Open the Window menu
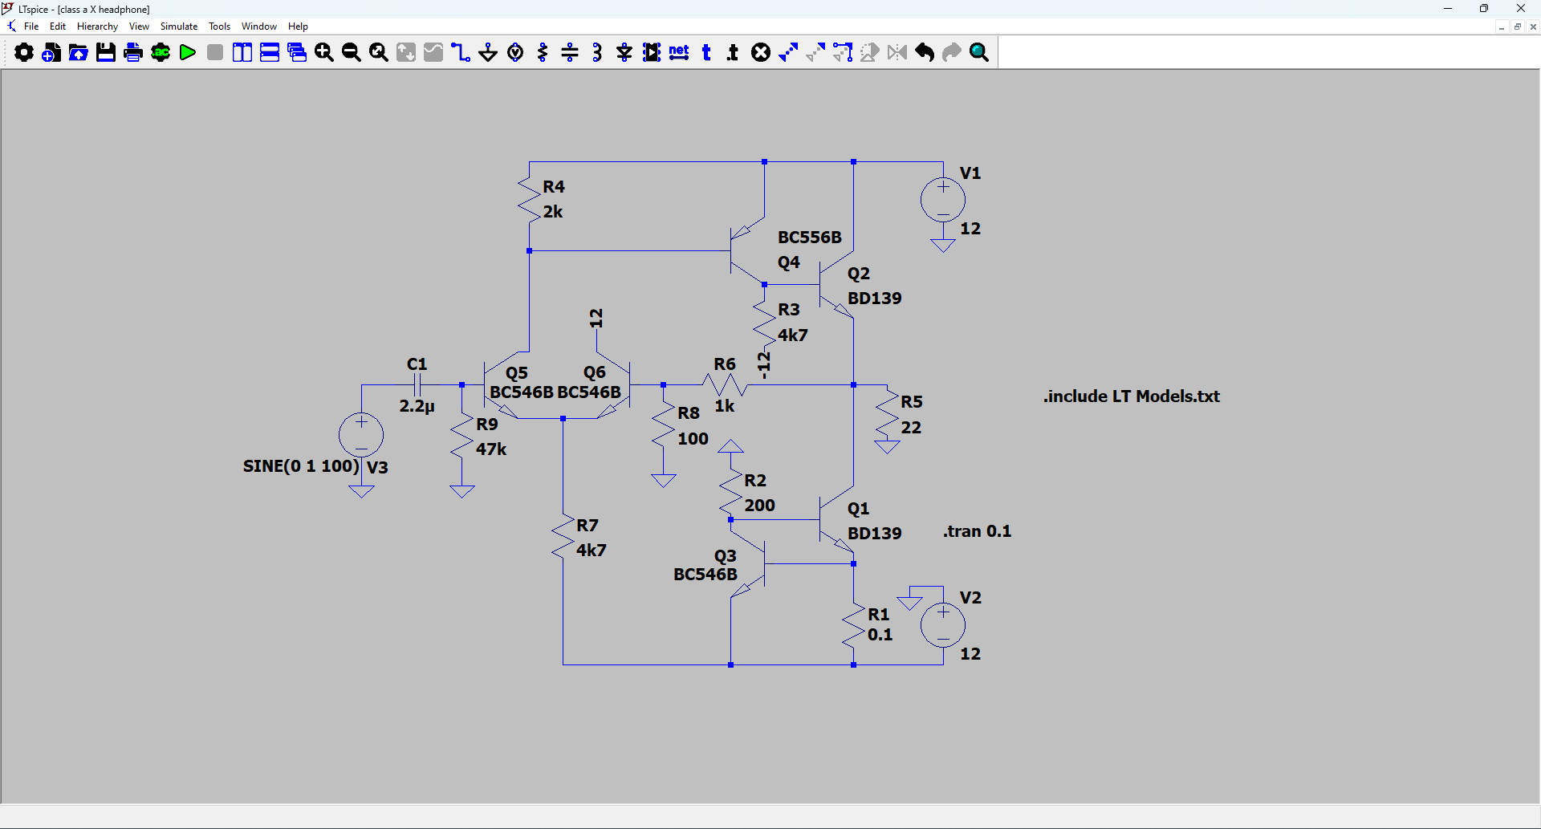1541x829 pixels. tap(259, 26)
